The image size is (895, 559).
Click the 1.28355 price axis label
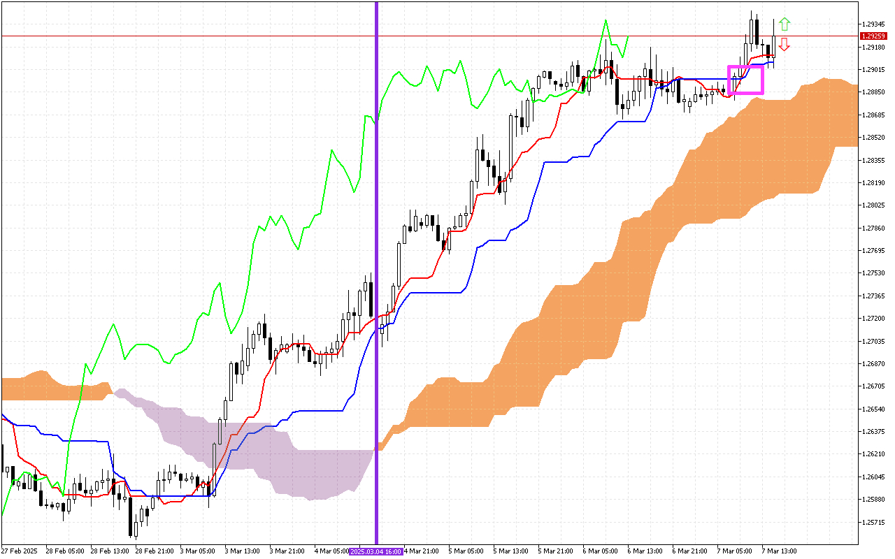(875, 160)
